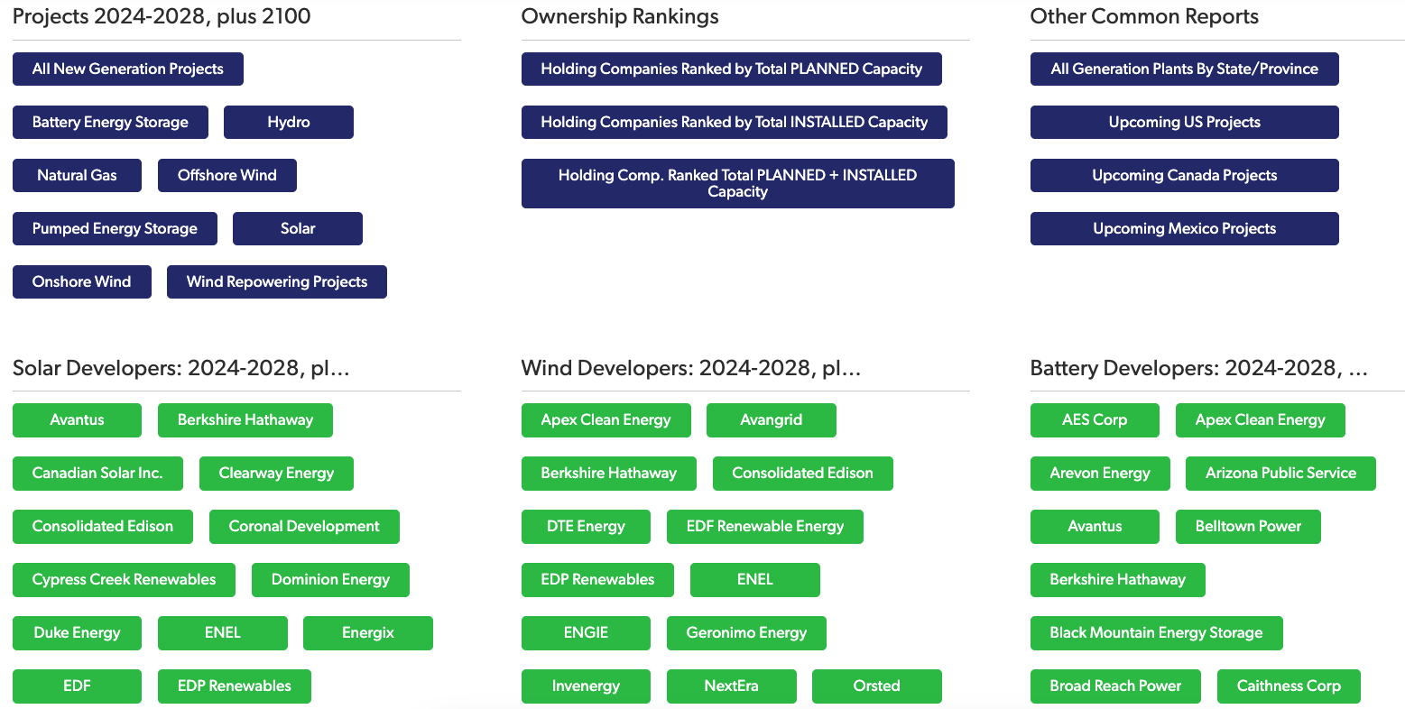Select Avantus under Battery Developers
1405x709 pixels.
pyautogui.click(x=1095, y=526)
